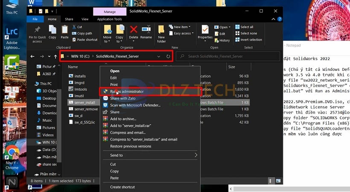
Task: Click Run as administrator in context menu
Action: click(126, 91)
